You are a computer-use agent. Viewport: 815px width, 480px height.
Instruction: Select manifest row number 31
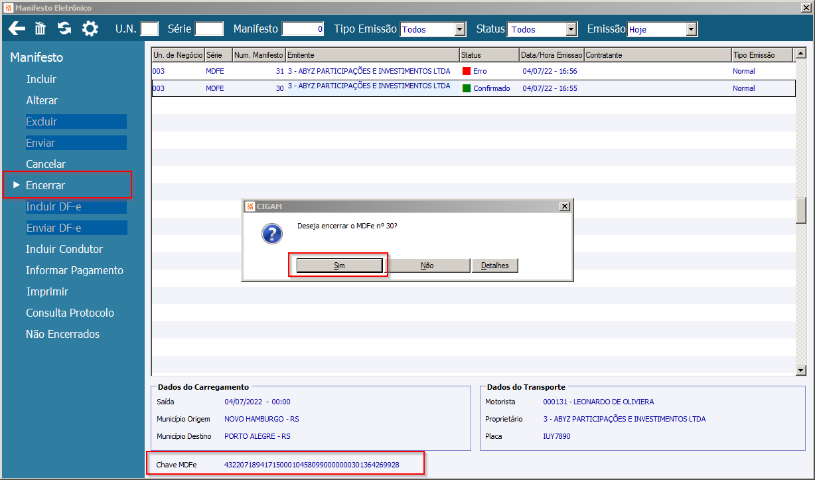[x=473, y=71]
